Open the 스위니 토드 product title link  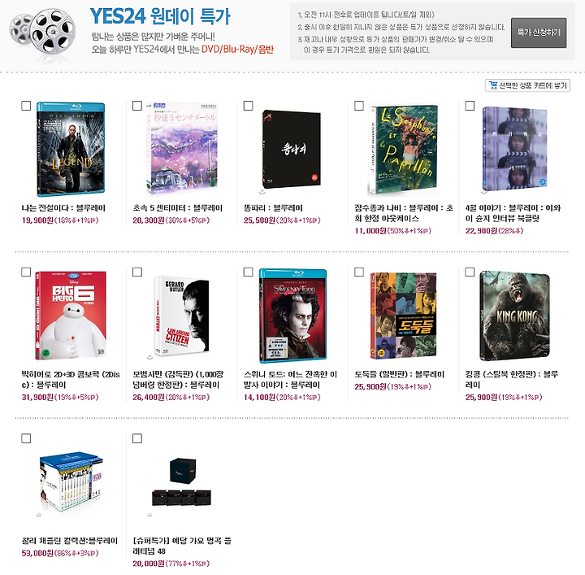pos(291,379)
